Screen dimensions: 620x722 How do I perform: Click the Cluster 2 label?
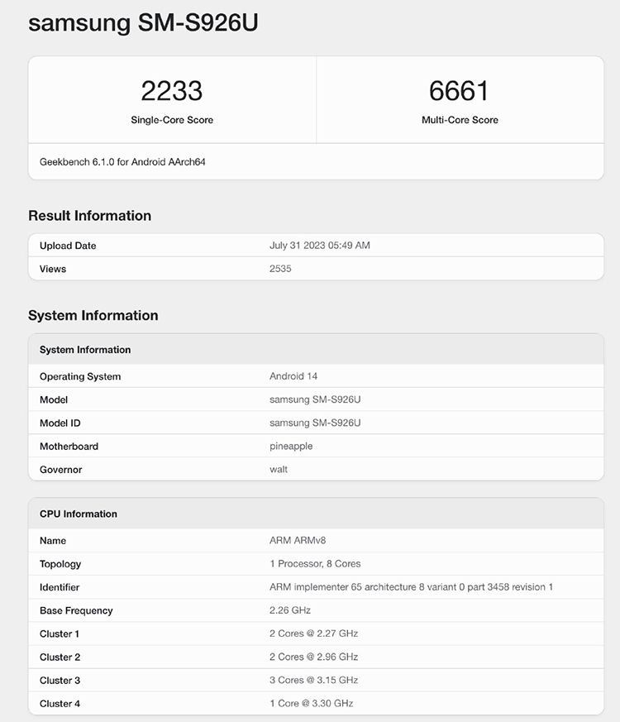pos(60,657)
